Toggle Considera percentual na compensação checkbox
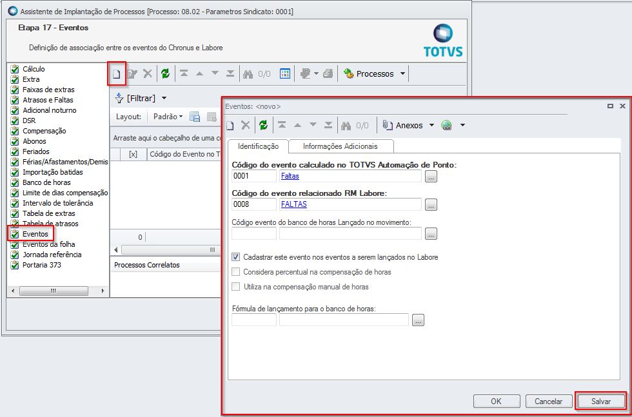Viewport: 632px width, 417px height. click(236, 272)
